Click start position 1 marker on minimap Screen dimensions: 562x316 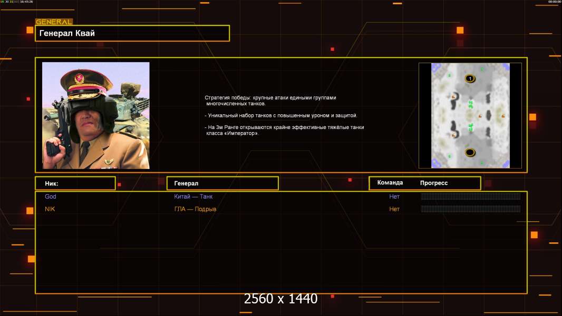point(470,78)
